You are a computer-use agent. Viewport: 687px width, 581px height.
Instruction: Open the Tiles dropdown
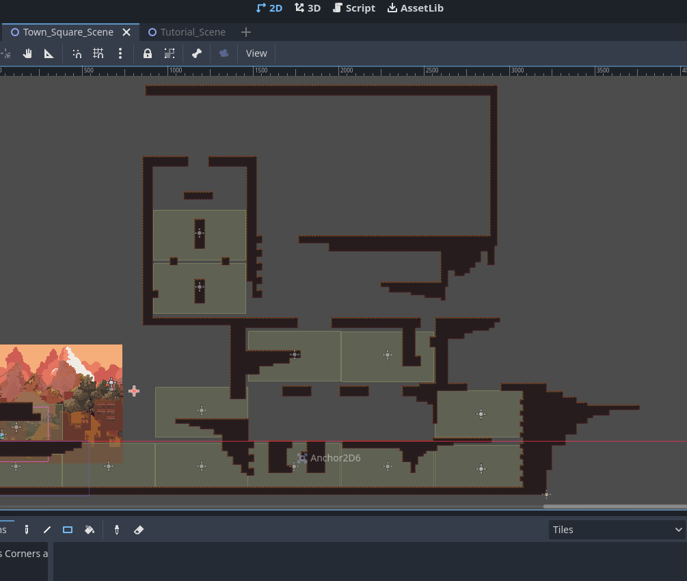[x=617, y=530]
